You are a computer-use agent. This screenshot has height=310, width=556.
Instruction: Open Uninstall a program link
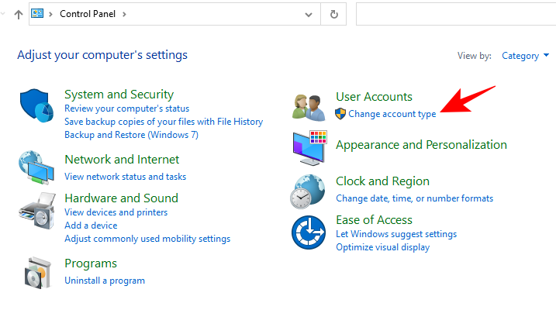tap(105, 281)
